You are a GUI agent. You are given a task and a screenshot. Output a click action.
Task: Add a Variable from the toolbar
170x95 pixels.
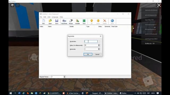tap(77, 22)
